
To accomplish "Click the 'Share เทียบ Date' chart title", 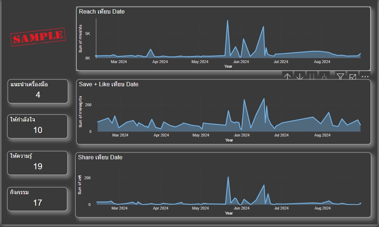I will (100, 157).
